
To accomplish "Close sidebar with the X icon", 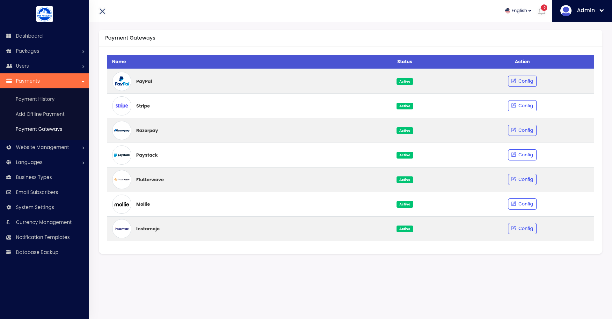I will tap(102, 11).
